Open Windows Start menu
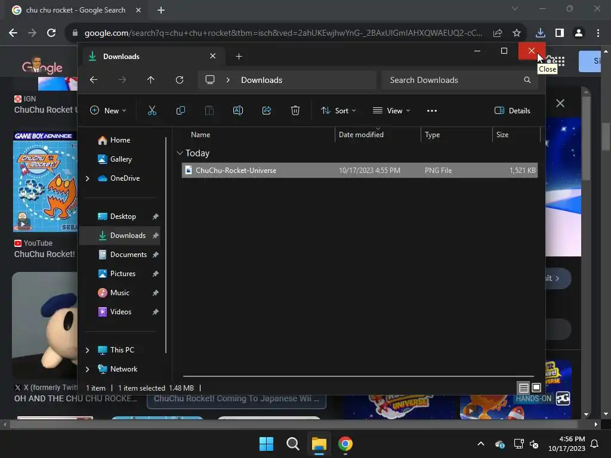 tap(267, 444)
